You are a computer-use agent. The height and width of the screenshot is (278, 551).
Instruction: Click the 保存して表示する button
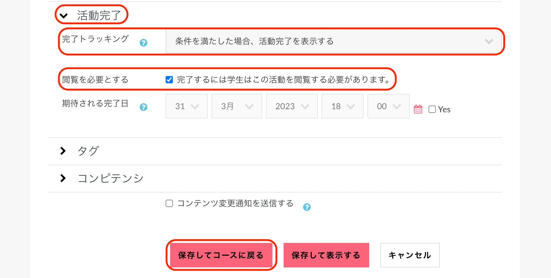click(x=326, y=255)
